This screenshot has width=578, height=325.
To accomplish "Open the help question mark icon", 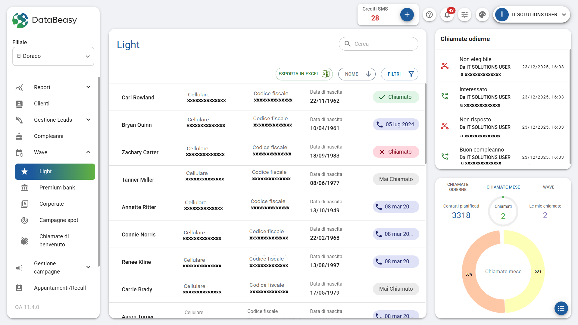I will [429, 14].
